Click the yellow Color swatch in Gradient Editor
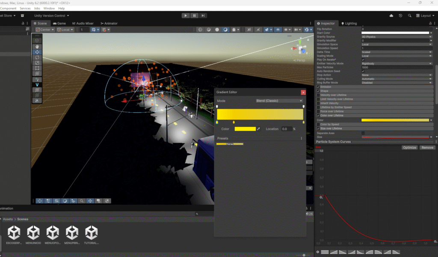438x257 pixels. click(245, 129)
